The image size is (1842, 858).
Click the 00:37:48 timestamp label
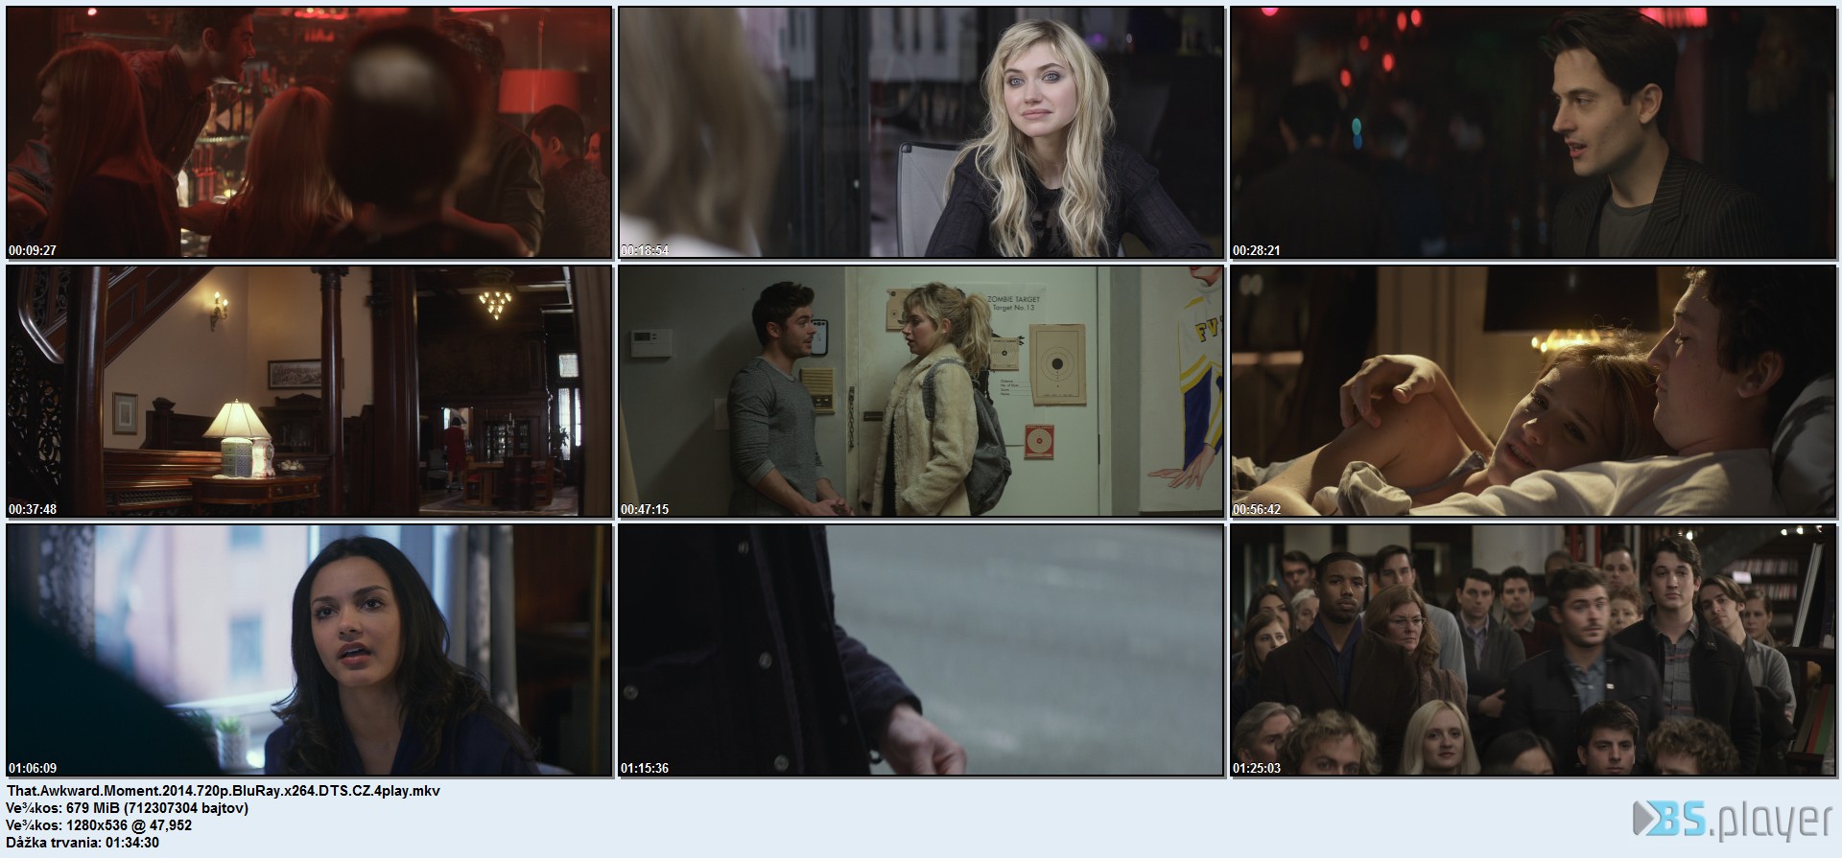click(33, 509)
